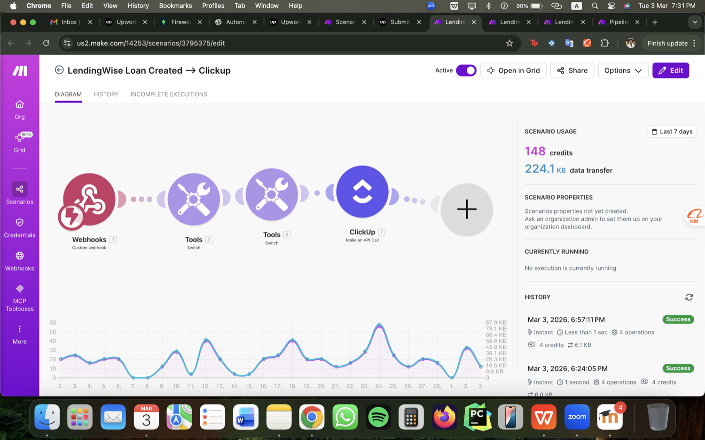The height and width of the screenshot is (440, 705).
Task: Open the Grid beta section
Action: (x=19, y=143)
